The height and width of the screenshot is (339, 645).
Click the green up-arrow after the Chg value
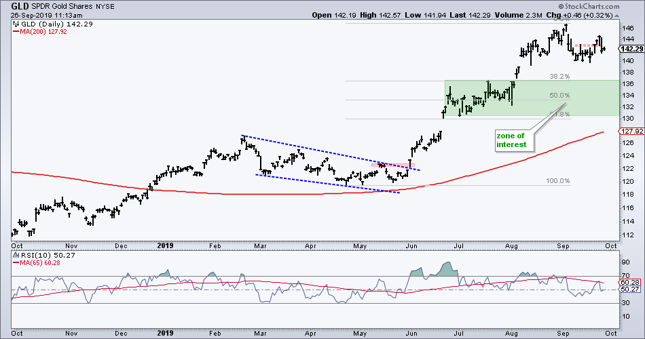click(x=616, y=15)
